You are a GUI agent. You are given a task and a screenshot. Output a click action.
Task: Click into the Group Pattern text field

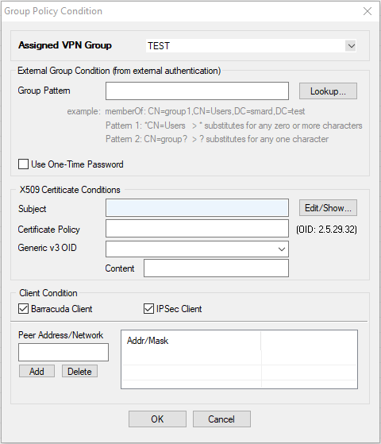coord(197,91)
